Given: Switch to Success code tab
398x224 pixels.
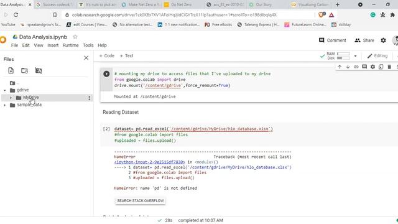Looking at the screenshot, I should pos(55,4).
